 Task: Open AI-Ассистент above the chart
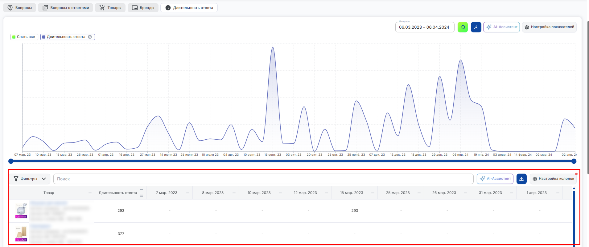coord(501,27)
